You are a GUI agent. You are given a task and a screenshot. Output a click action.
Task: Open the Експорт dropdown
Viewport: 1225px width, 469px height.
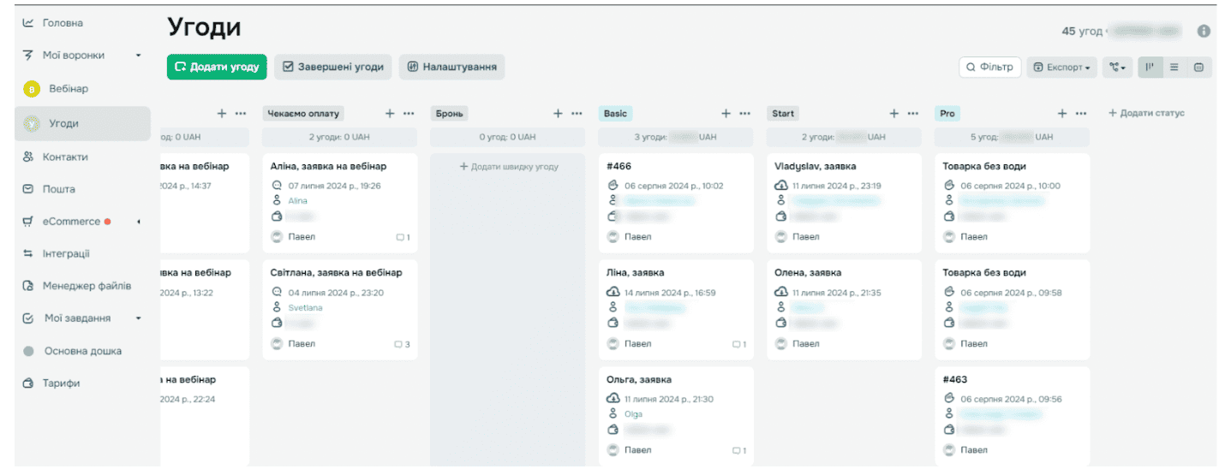click(1061, 67)
